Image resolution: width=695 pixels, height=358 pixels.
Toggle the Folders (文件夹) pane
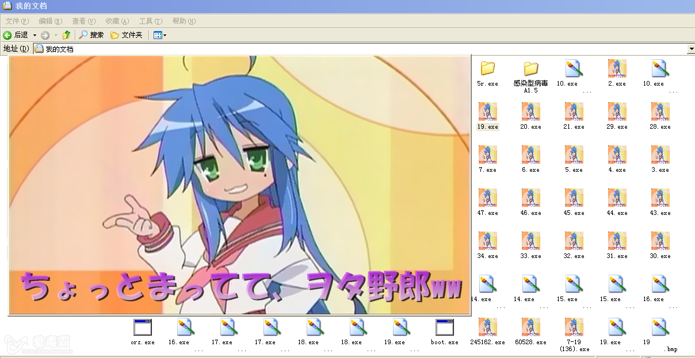pyautogui.click(x=126, y=35)
